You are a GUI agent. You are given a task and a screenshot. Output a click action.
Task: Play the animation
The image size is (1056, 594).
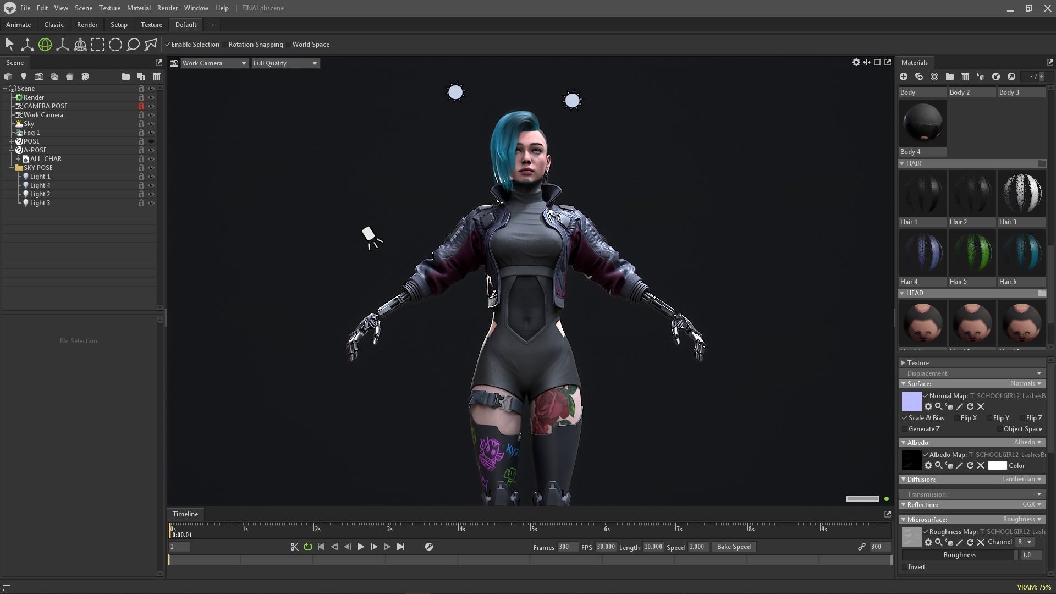point(361,547)
